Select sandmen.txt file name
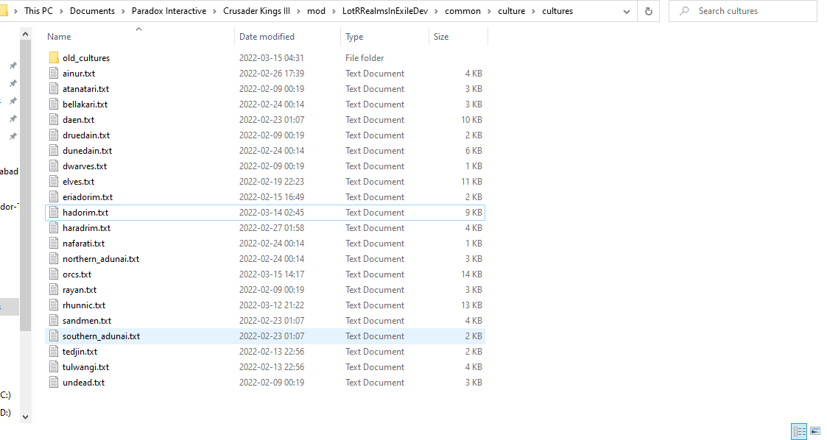Screen dimensions: 827x440 [x=87, y=320]
